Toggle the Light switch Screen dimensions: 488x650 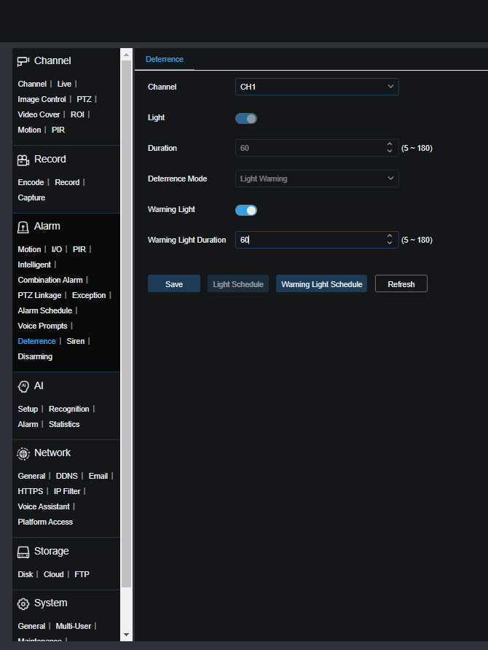tap(246, 118)
